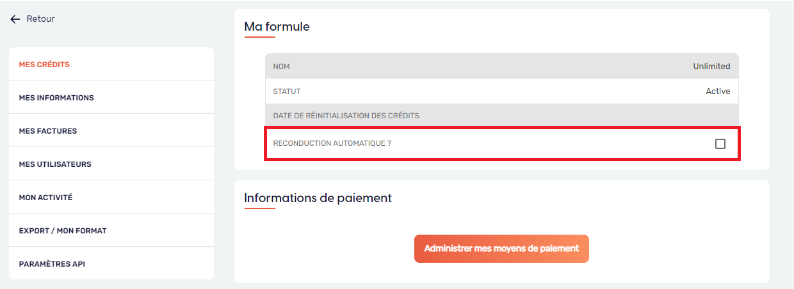Go to Mes Informations
The width and height of the screenshot is (794, 289).
coord(56,98)
